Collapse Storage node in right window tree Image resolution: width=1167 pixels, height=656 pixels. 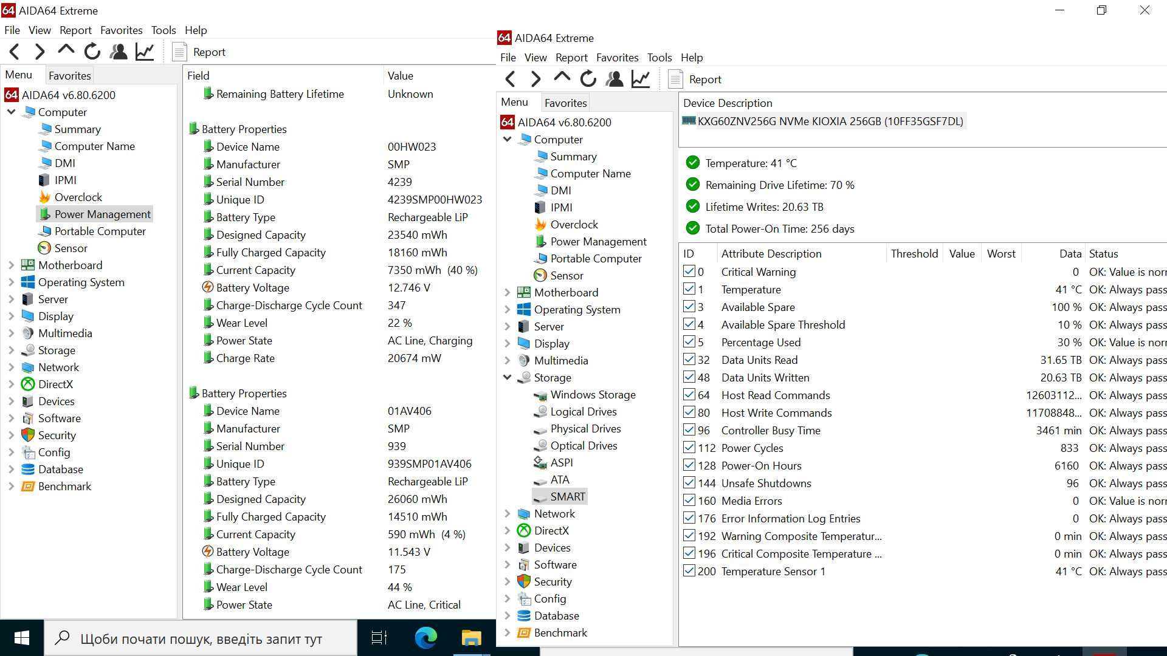[x=507, y=377]
